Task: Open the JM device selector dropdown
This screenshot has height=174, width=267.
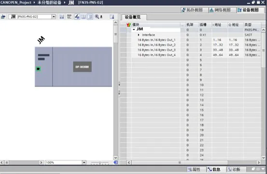Action: pyautogui.click(x=54, y=17)
